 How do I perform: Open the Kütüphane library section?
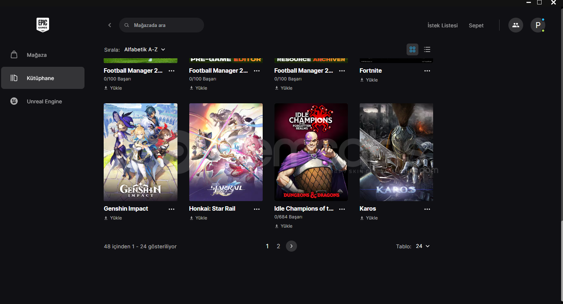pos(43,78)
